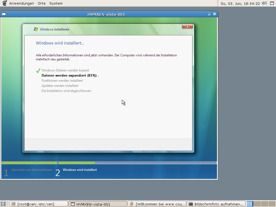Image resolution: width=276 pixels, height=207 pixels.
Task: Click the first completed progress bar segment
Action: (29, 163)
